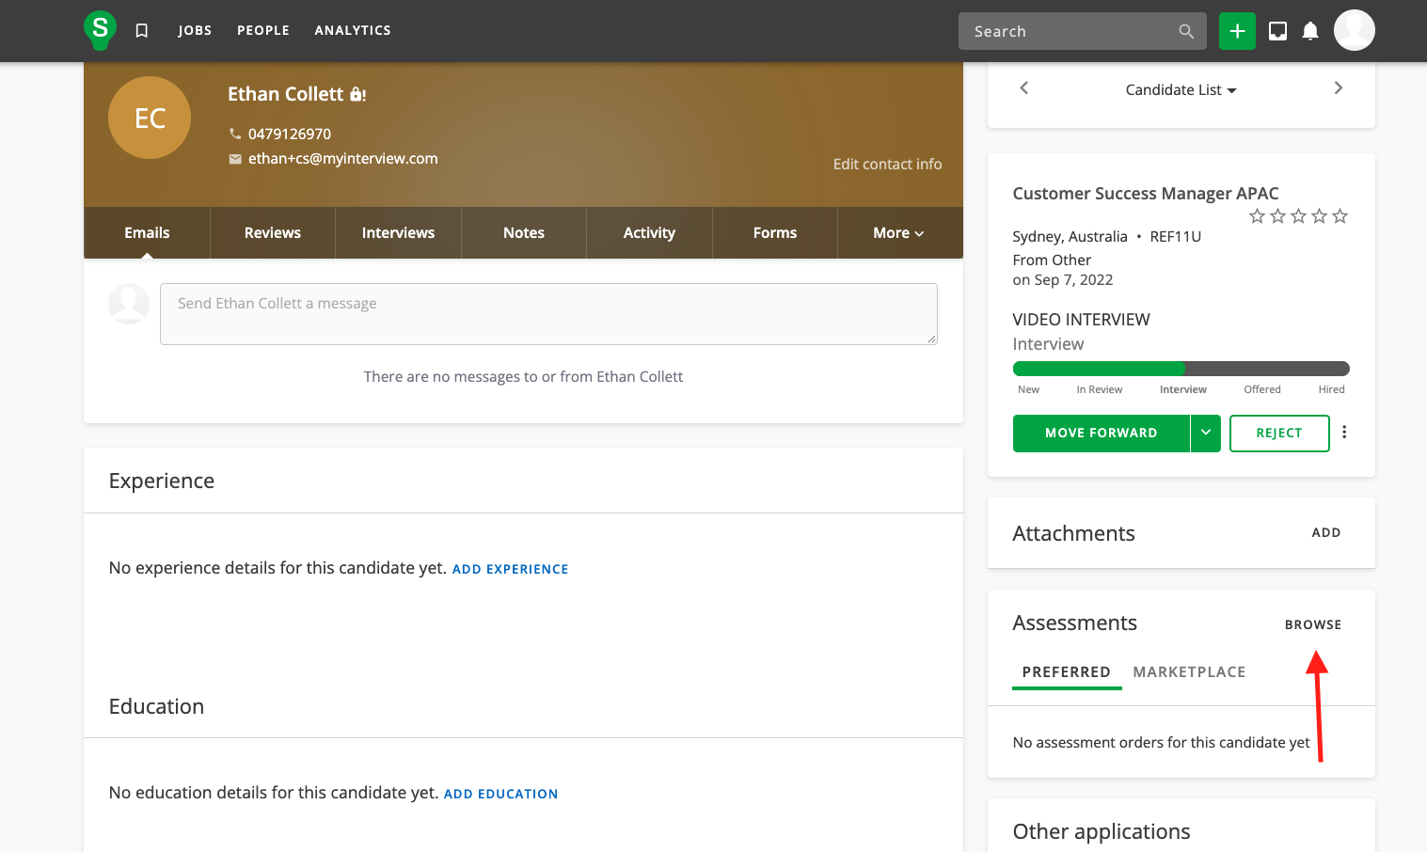This screenshot has width=1427, height=852.
Task: Focus the Send Ethan Collett message field
Action: tap(548, 314)
